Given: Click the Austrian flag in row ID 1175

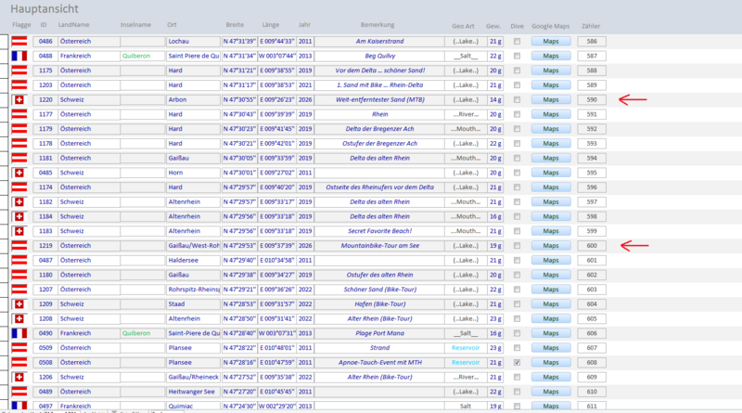Looking at the screenshot, I should (x=19, y=71).
